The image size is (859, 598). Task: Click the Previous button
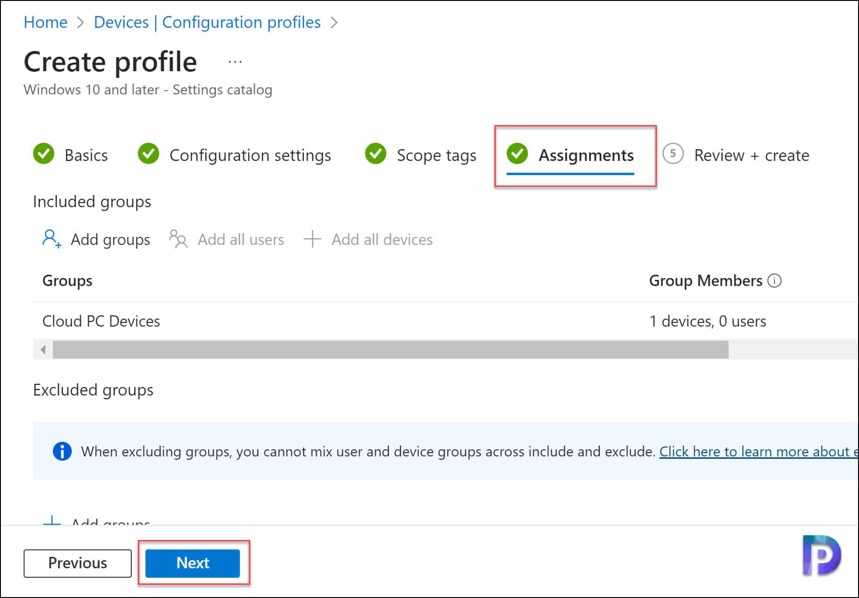[77, 563]
